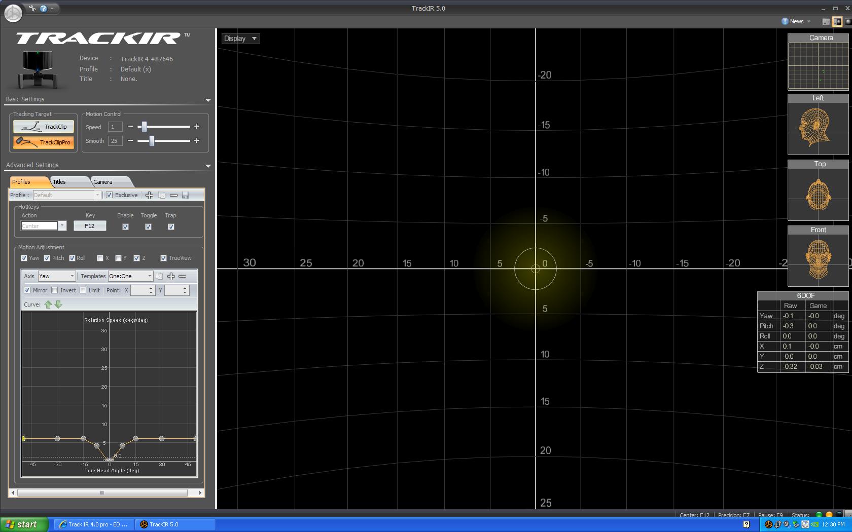Open the News dropdown
The width and height of the screenshot is (852, 532).
796,21
